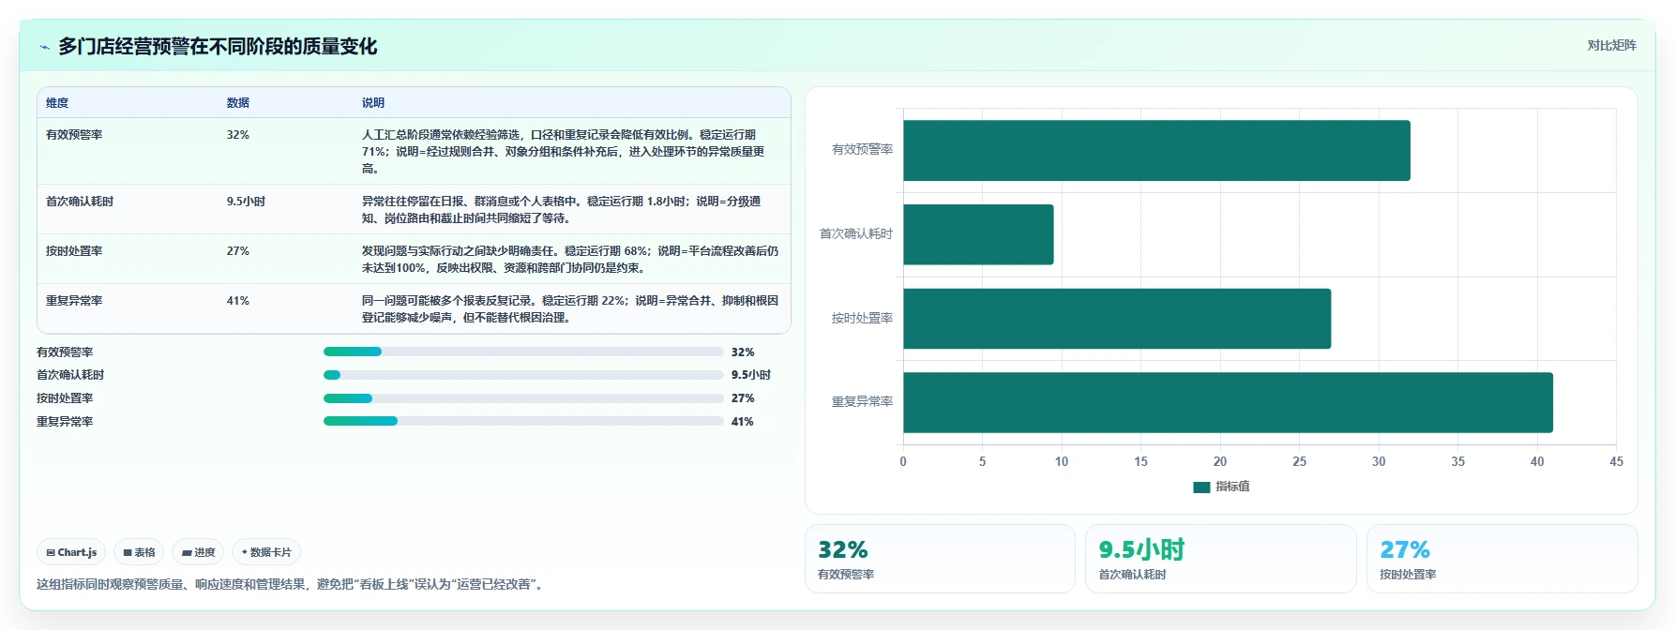Click the 20 tick on the chart x-axis
Image resolution: width=1675 pixels, height=630 pixels.
pos(1220,462)
